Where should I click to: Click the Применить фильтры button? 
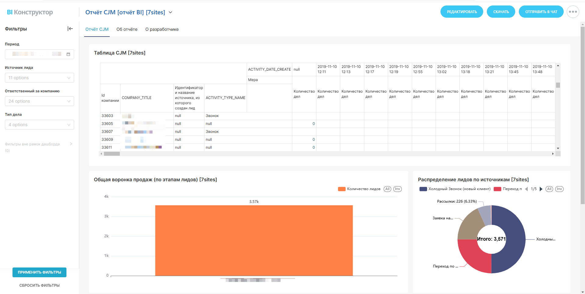coord(39,272)
